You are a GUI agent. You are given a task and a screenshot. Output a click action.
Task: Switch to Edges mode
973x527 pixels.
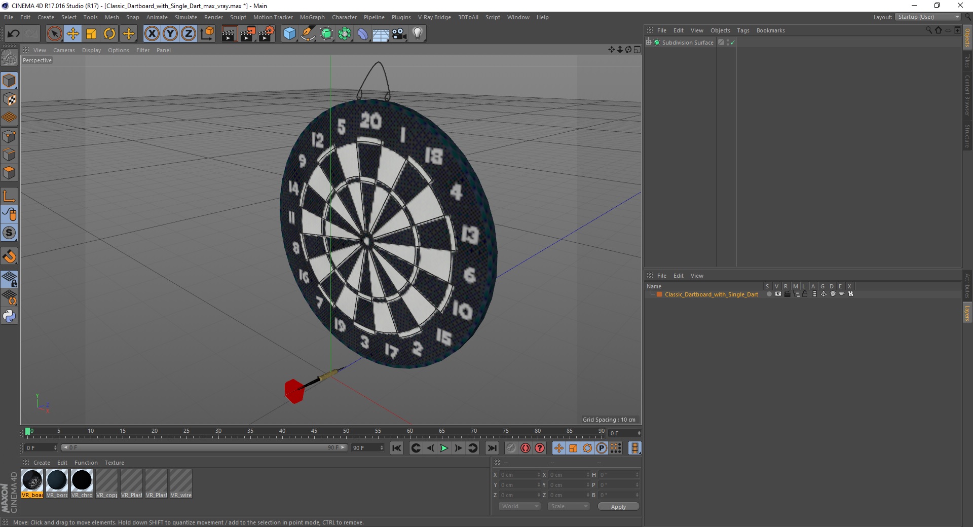tap(9, 155)
